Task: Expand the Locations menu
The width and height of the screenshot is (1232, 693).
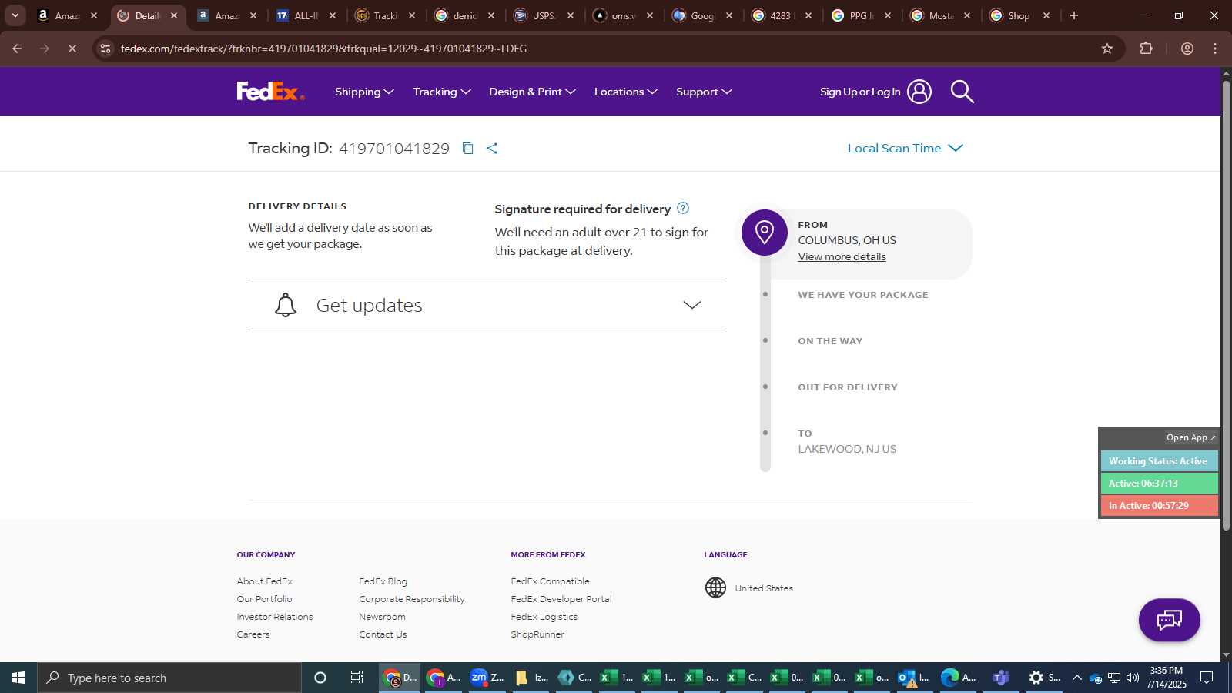Action: click(625, 92)
